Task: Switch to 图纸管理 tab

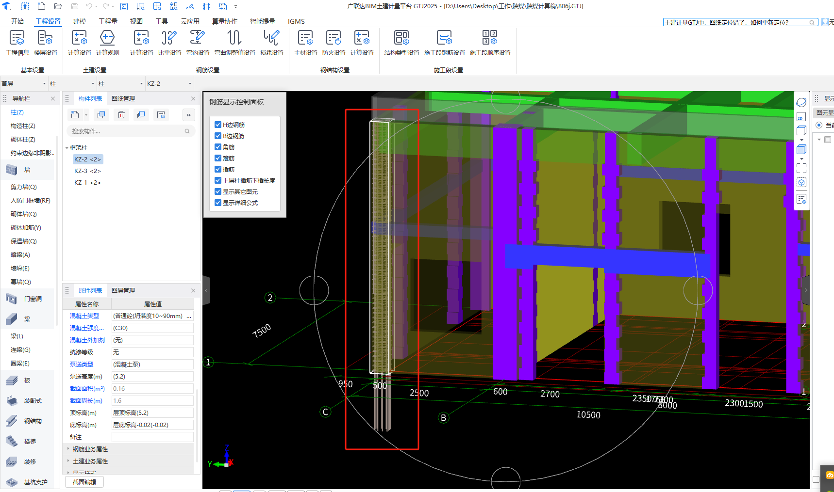Action: click(x=123, y=98)
